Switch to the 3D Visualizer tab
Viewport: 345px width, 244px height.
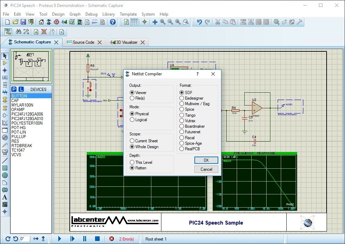click(x=127, y=42)
